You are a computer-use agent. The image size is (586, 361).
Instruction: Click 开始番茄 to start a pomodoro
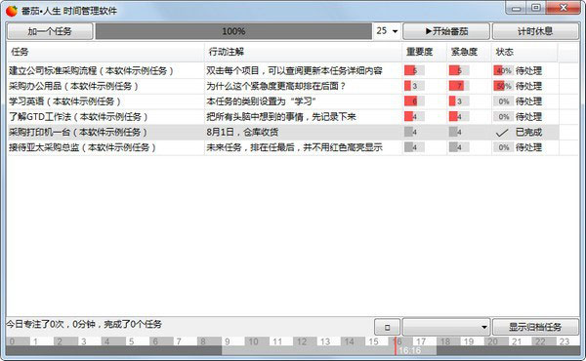446,31
